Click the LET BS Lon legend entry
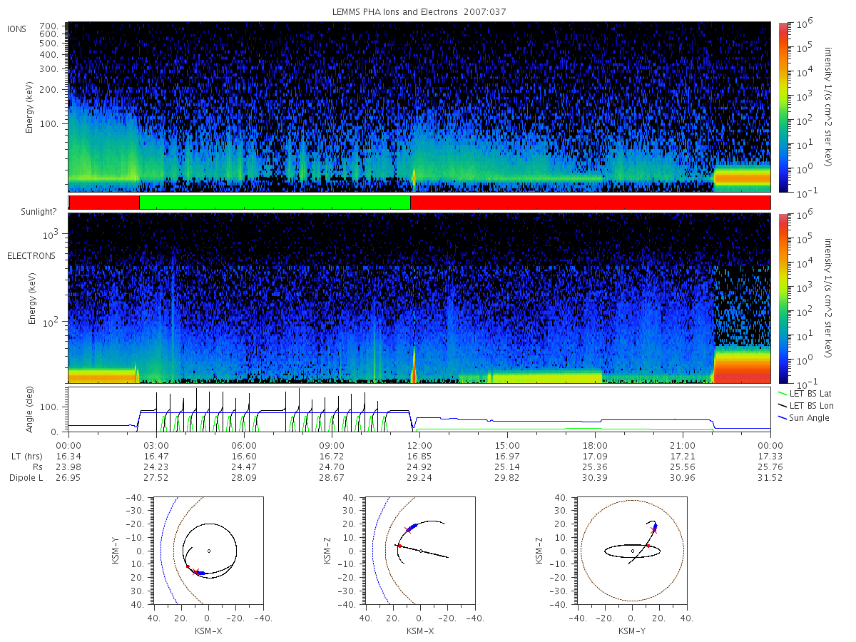Viewport: 856px width, 642px height. tap(807, 405)
